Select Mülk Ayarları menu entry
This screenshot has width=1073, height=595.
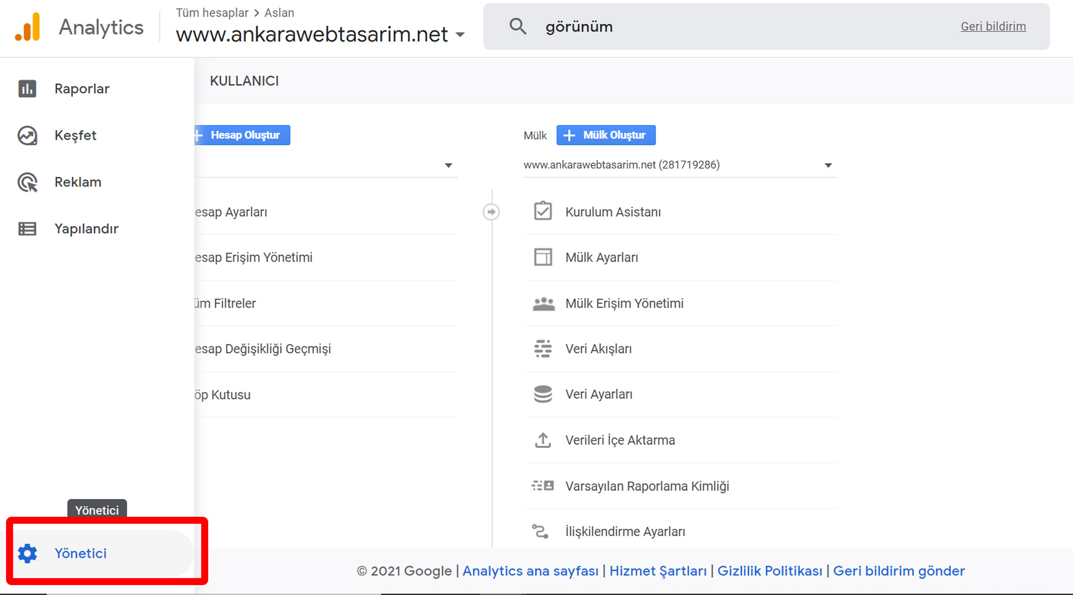coord(601,257)
